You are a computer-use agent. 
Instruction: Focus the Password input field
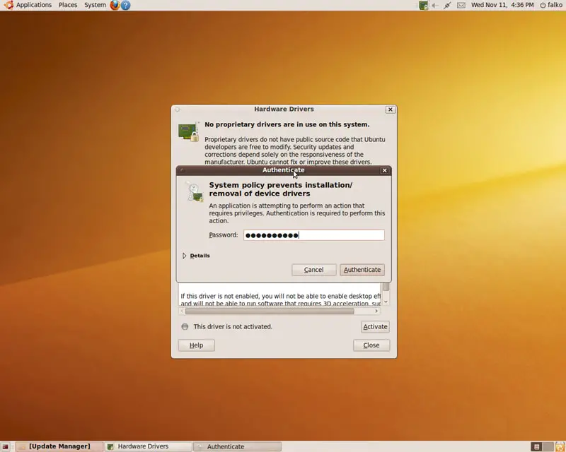314,235
